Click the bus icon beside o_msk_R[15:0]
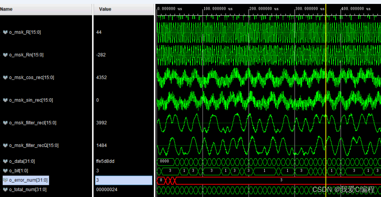Screen dimensions: 381x197 coord(5,32)
